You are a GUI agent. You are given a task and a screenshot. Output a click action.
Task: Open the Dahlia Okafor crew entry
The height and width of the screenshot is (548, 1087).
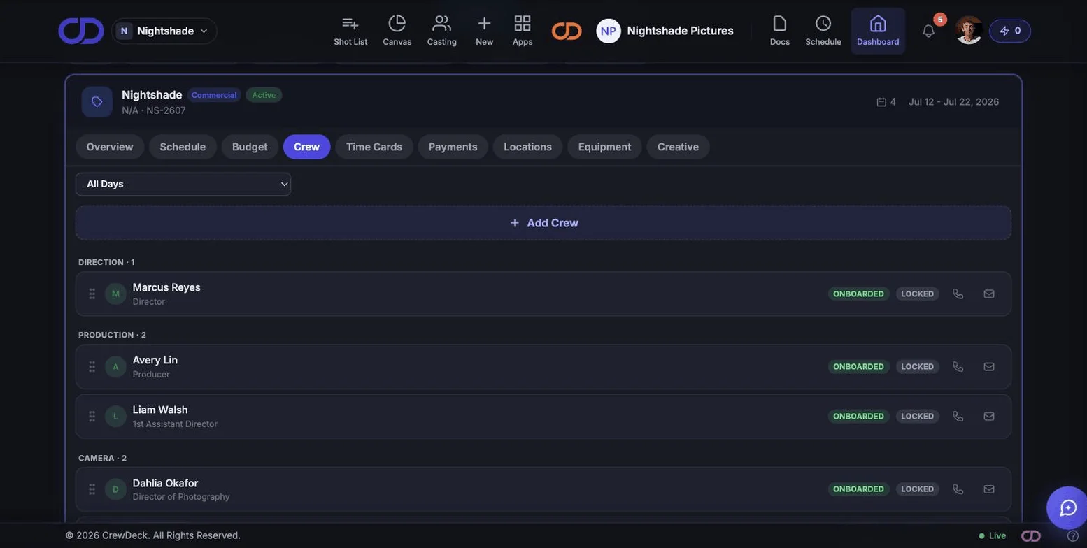(543, 489)
